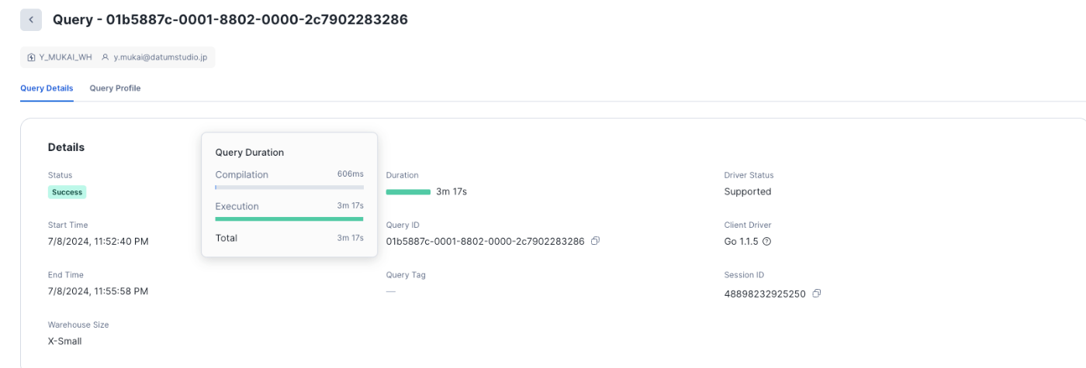Screen dimensions: 1086x368
Task: Click the Success status badge
Action: [x=67, y=192]
